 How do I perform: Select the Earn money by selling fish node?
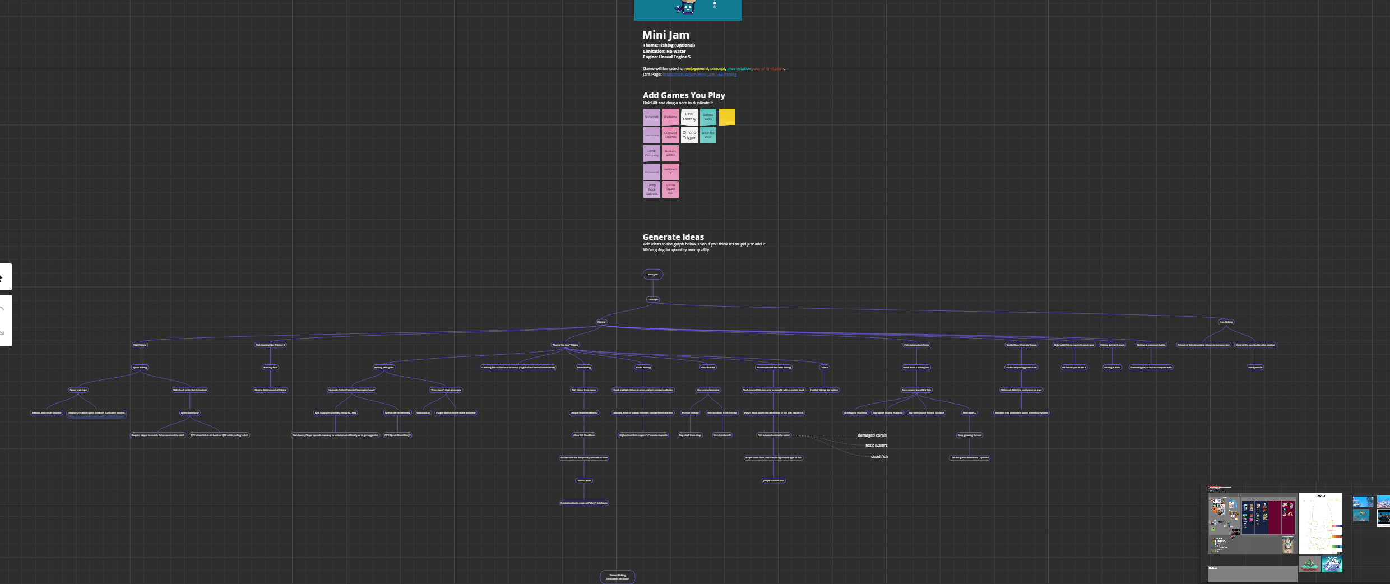click(916, 390)
